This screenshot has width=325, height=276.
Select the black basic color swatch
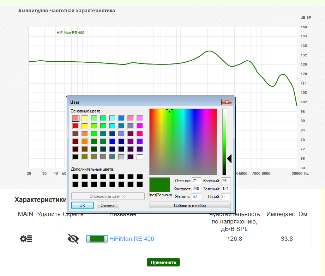[76, 157]
